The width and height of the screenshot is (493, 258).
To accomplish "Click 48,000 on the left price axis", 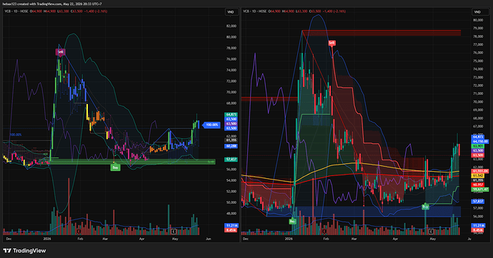I will click(231, 214).
